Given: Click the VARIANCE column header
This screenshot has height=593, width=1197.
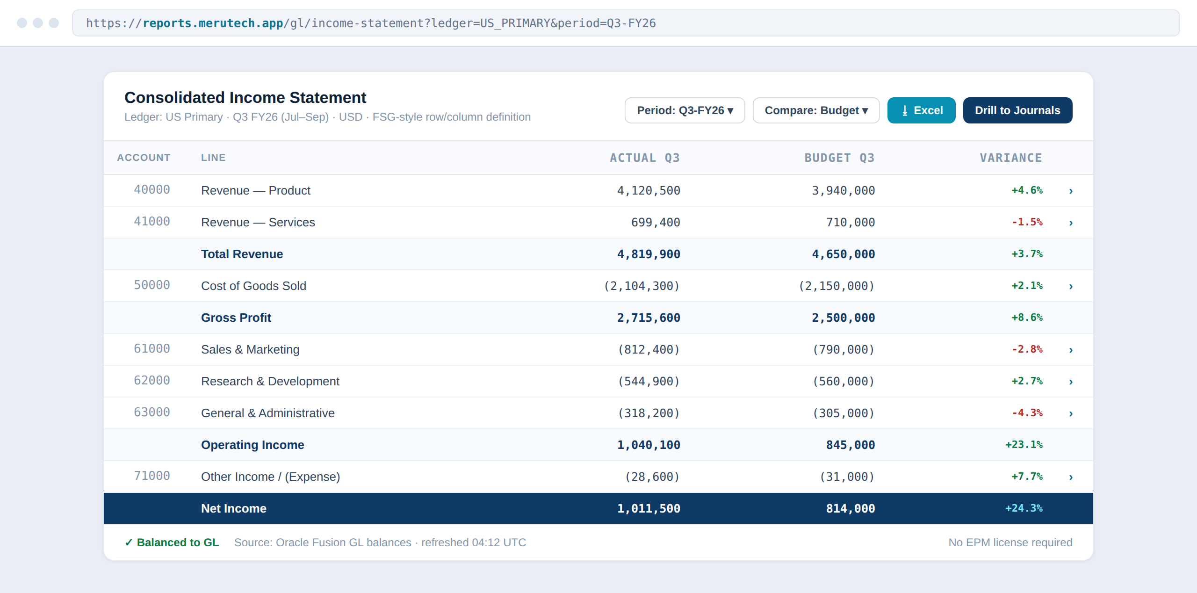Looking at the screenshot, I should (1011, 158).
